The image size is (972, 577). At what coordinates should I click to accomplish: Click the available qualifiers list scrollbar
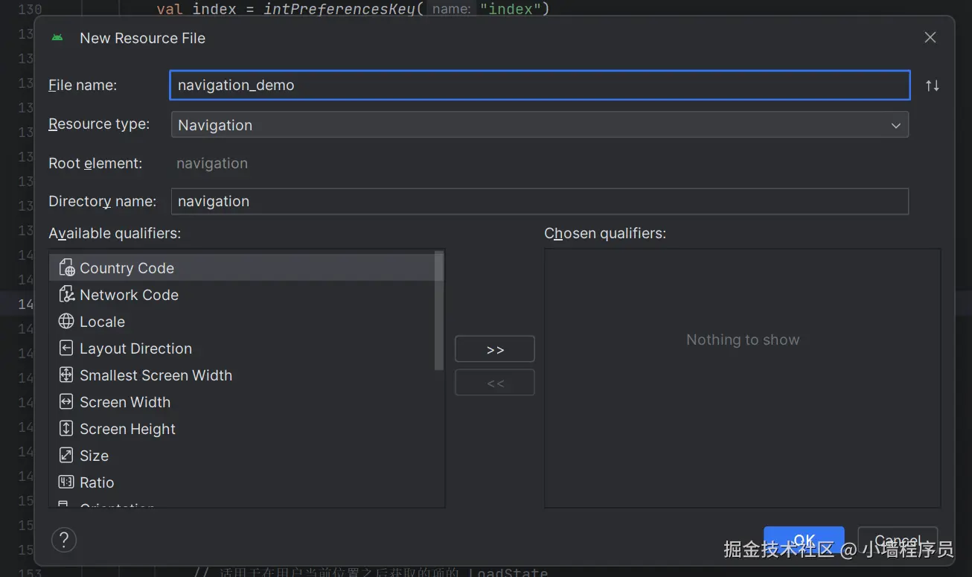[439, 310]
